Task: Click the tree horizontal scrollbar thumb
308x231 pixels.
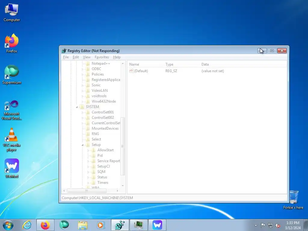Action: 87,191
